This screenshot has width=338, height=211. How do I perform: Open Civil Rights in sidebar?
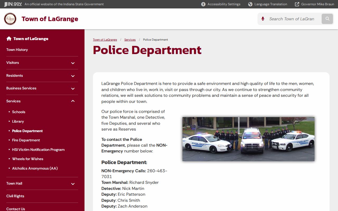click(15, 196)
